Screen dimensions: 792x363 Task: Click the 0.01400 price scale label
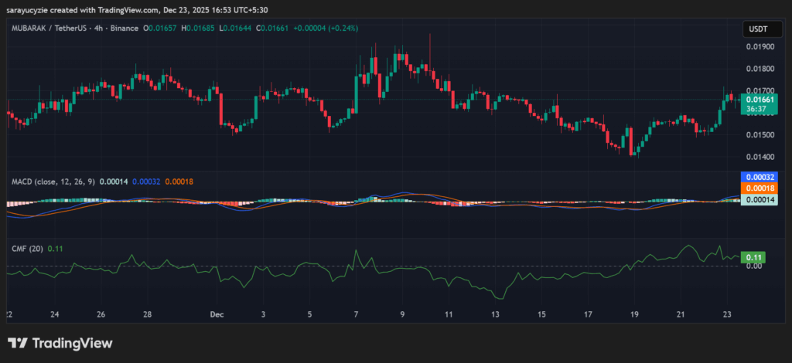[x=757, y=157]
